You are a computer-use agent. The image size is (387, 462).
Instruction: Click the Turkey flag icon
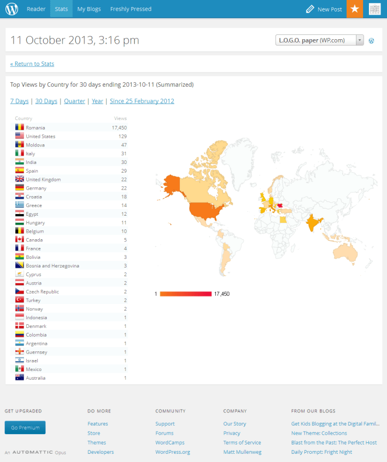20,300
